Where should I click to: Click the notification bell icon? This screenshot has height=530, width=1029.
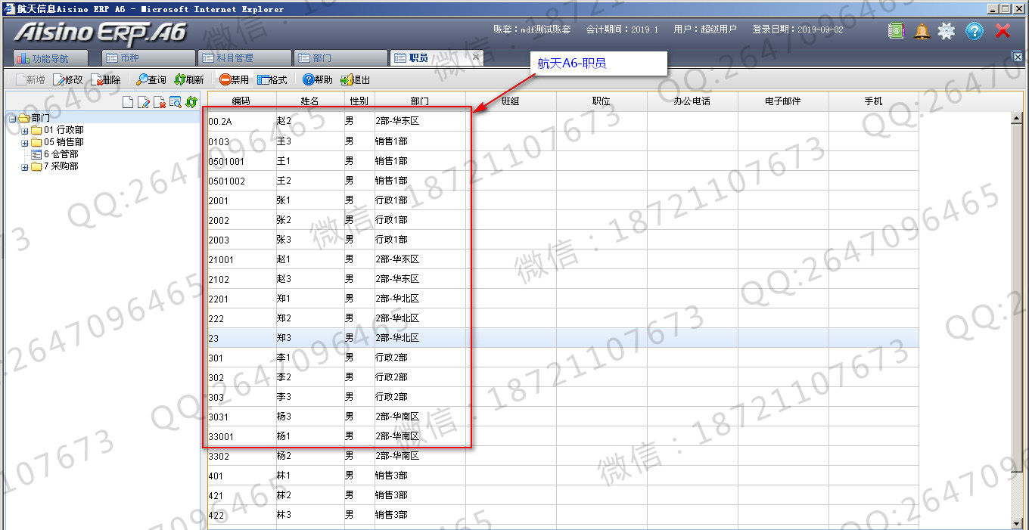point(922,31)
